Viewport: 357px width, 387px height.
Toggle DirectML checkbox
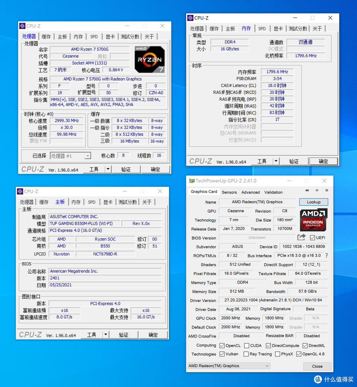[305, 345]
